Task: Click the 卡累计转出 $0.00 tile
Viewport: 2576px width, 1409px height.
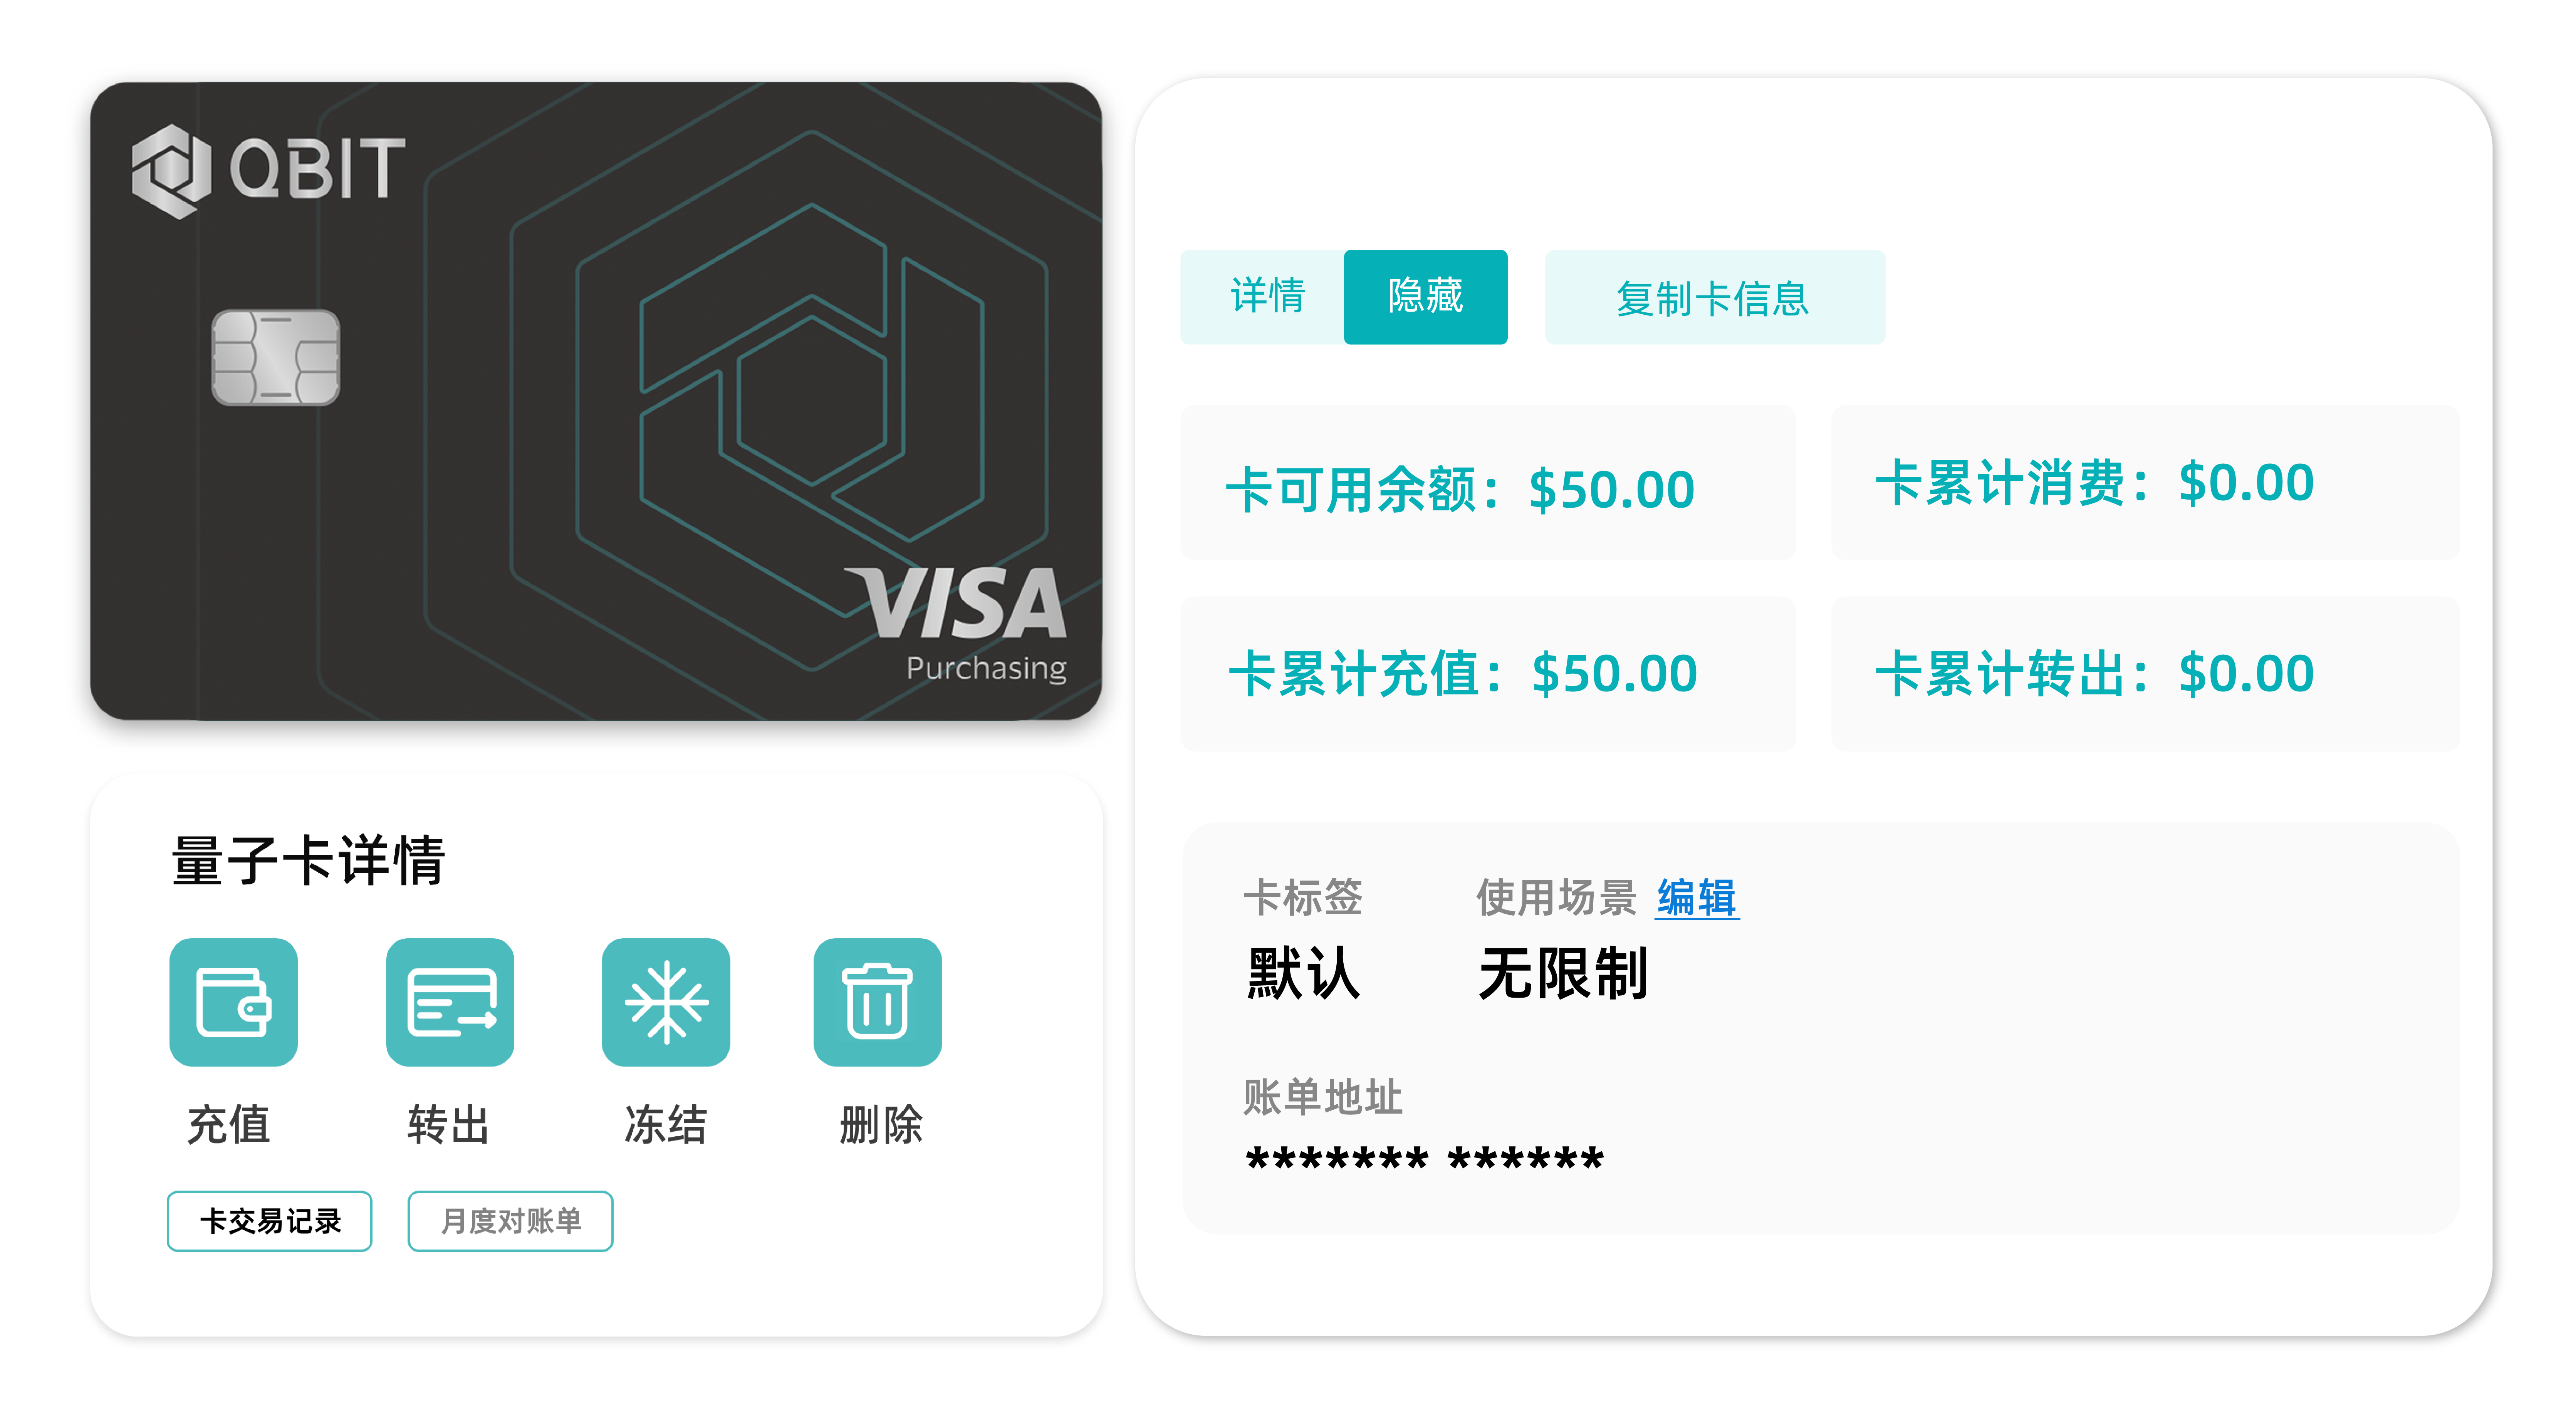Action: click(x=2144, y=673)
